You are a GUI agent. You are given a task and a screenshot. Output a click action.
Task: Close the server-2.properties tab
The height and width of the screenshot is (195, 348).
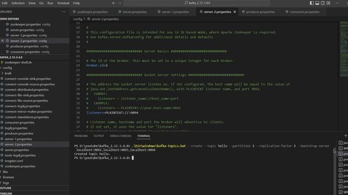pos(234,12)
